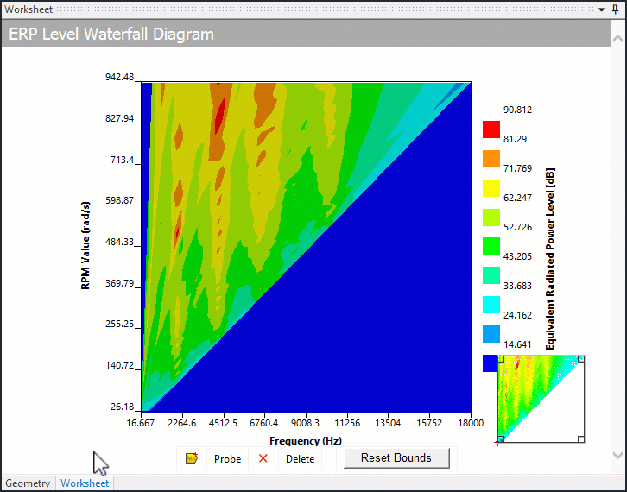Click the 14.641 legend value
Image resolution: width=627 pixels, height=492 pixels.
518,344
